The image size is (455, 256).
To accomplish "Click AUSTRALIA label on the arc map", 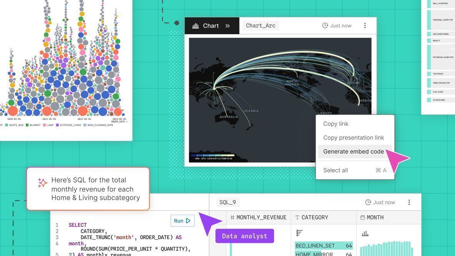I will tap(229, 117).
